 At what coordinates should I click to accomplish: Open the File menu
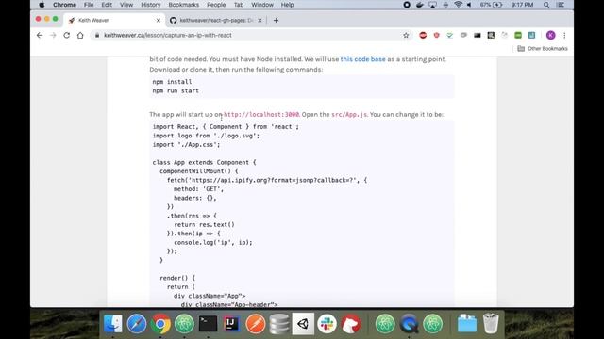[89, 5]
